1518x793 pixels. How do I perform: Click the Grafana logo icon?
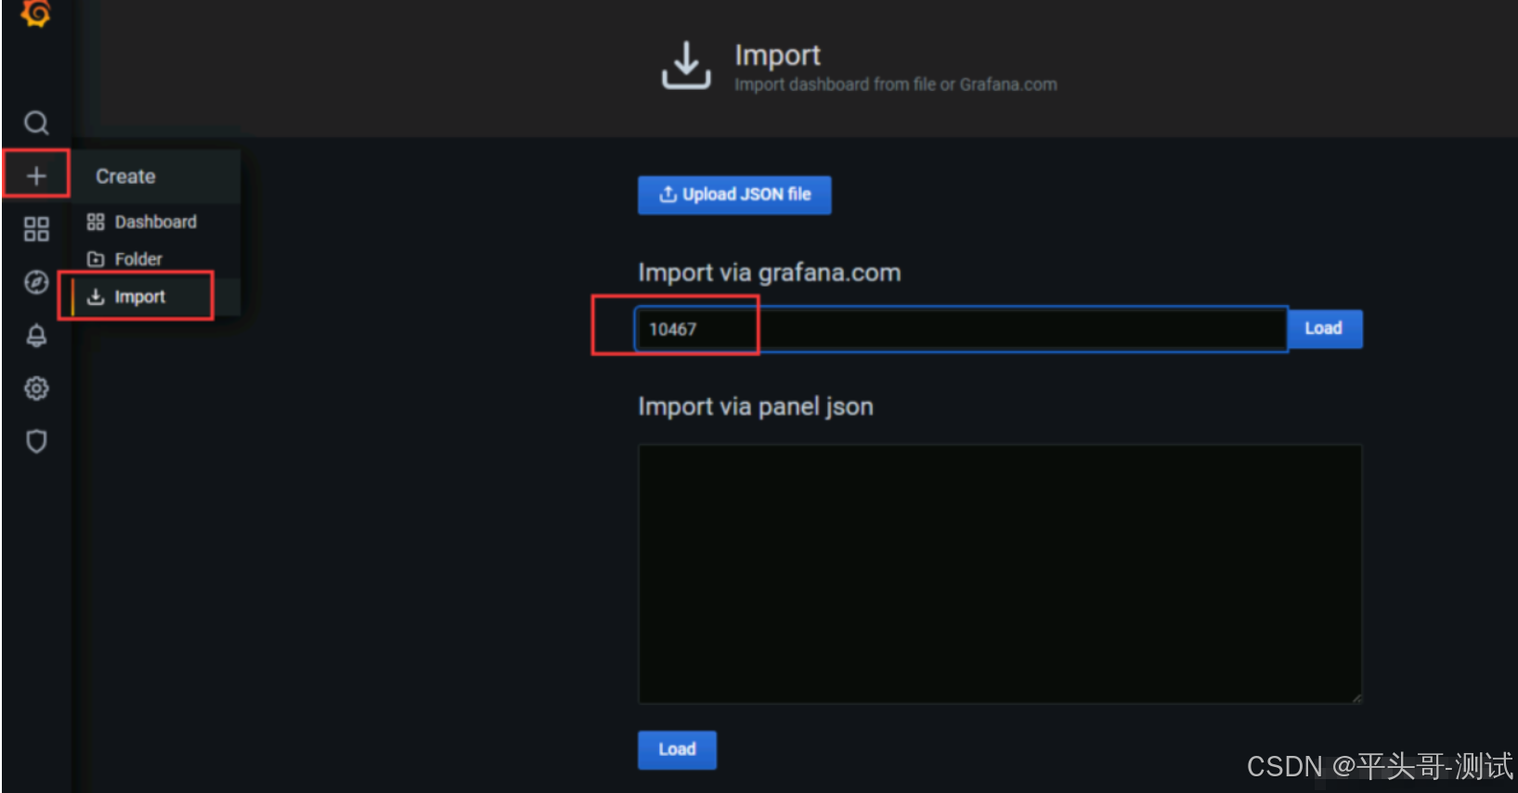coord(36,12)
